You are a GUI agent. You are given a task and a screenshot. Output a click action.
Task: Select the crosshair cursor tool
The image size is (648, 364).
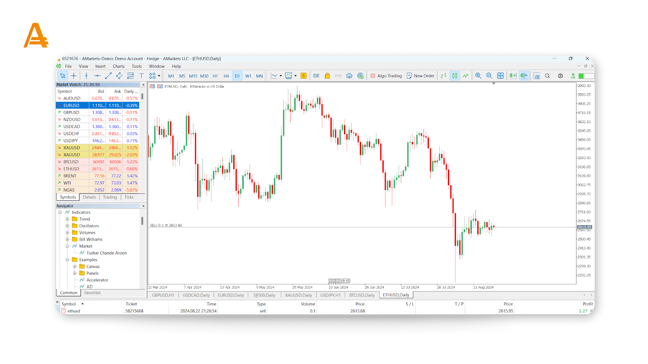point(74,76)
